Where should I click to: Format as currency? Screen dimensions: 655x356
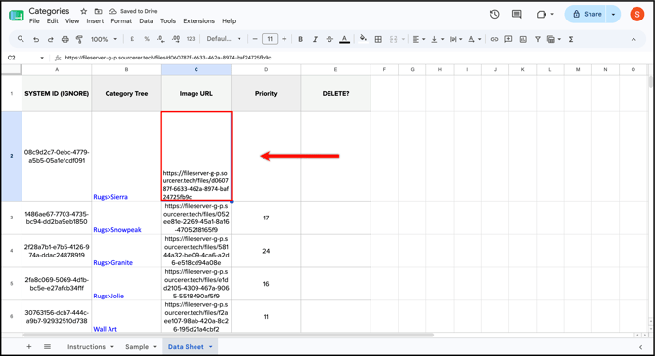pos(132,39)
